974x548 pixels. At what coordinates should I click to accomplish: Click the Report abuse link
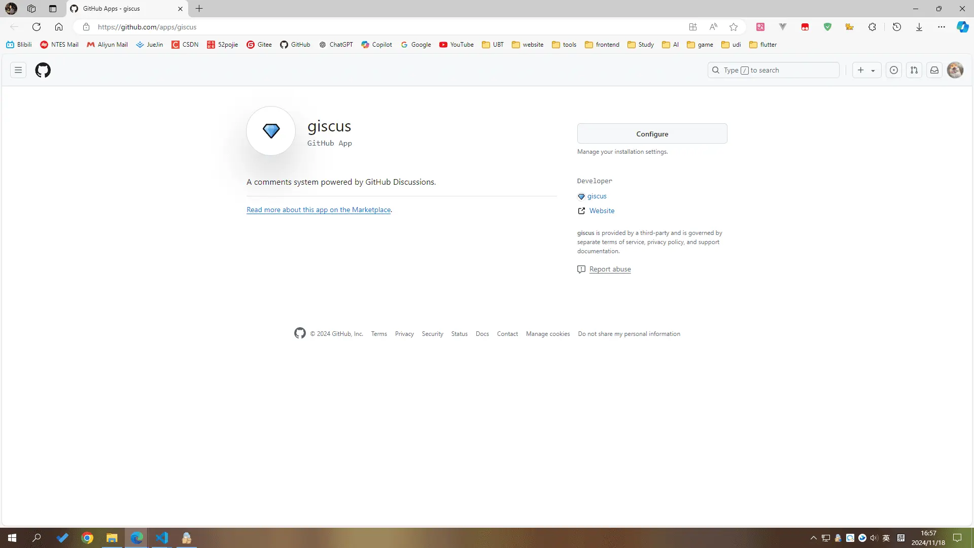tap(610, 269)
